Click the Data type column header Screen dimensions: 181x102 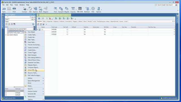57,27
